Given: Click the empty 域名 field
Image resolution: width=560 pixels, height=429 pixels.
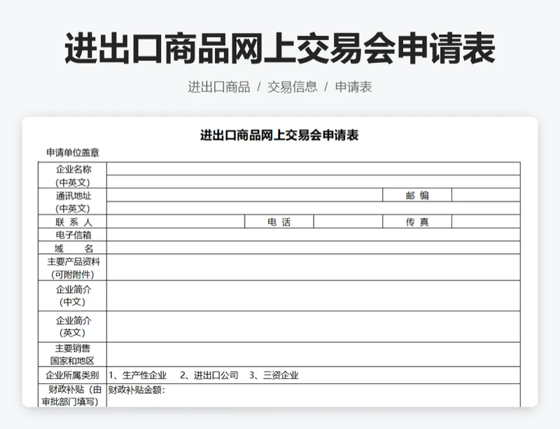Looking at the screenshot, I should coord(313,248).
